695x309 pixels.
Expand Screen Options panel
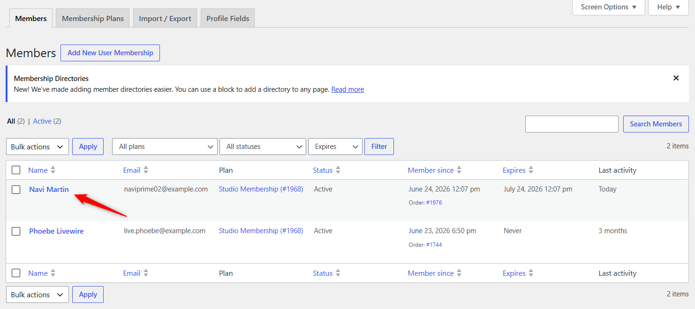(609, 7)
